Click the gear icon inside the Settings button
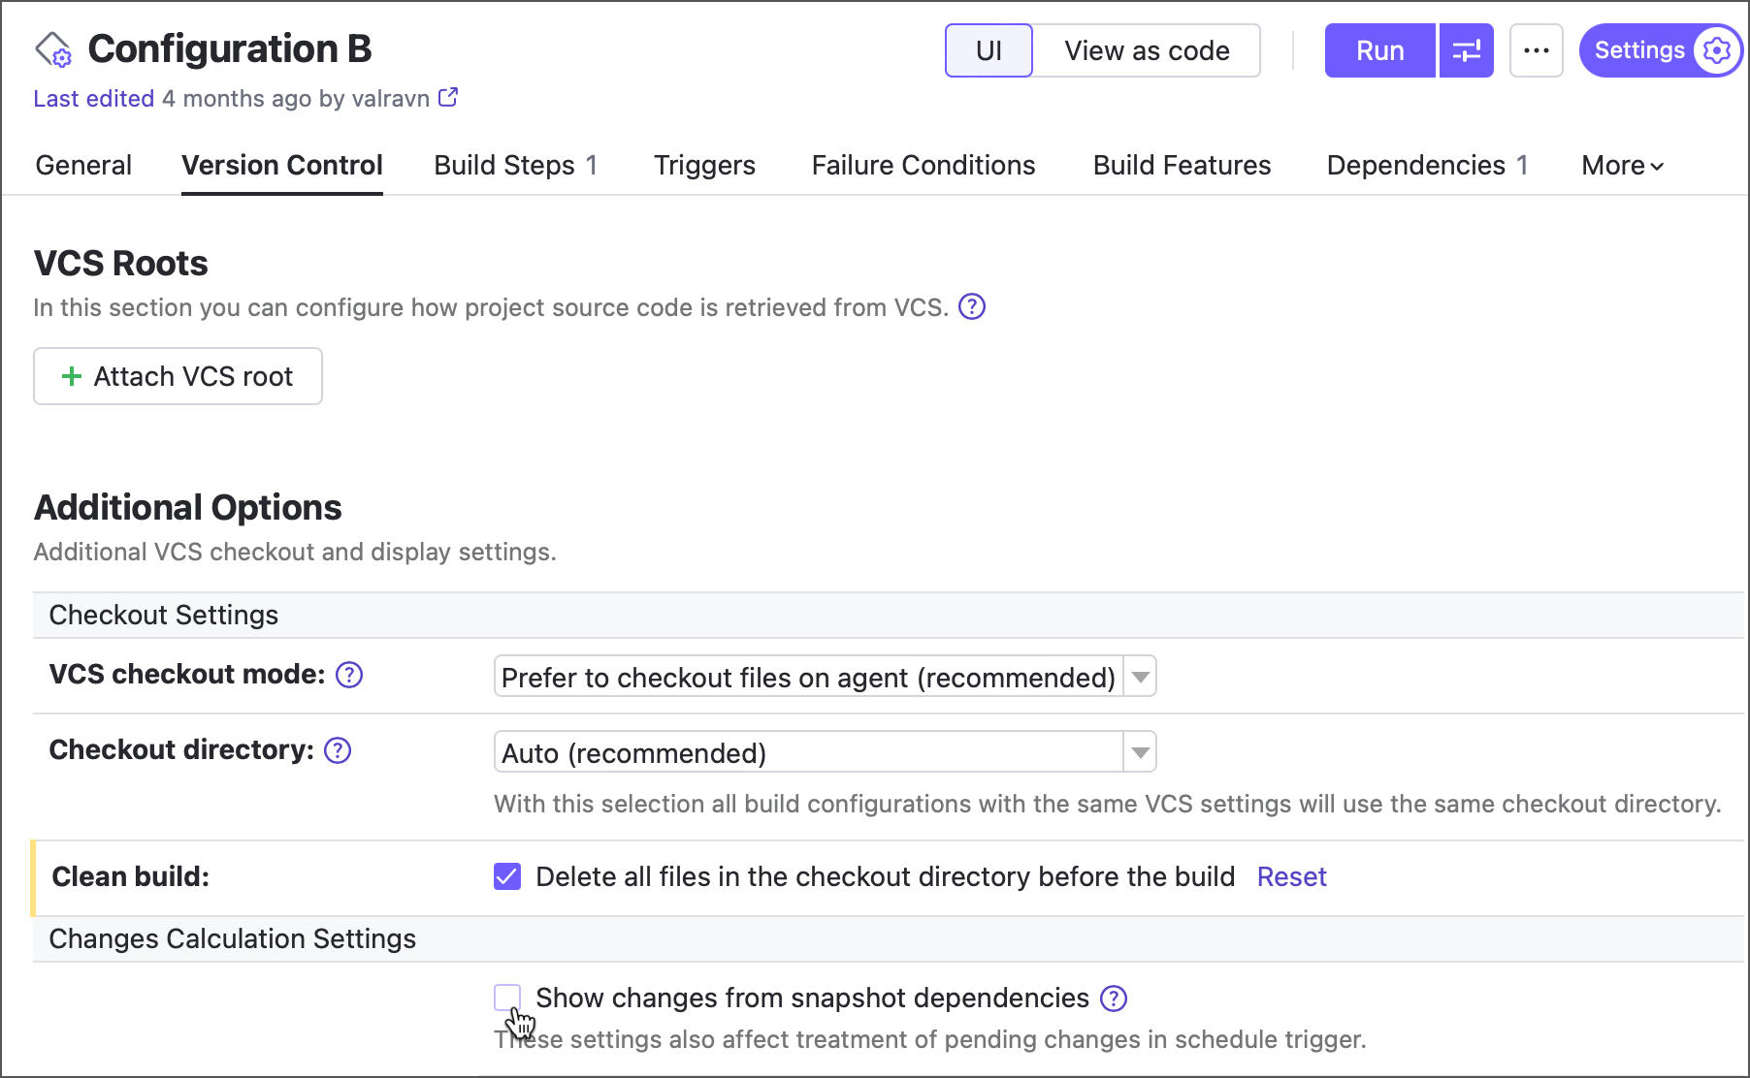Screen dimensions: 1750x1078 pyautogui.click(x=1716, y=50)
